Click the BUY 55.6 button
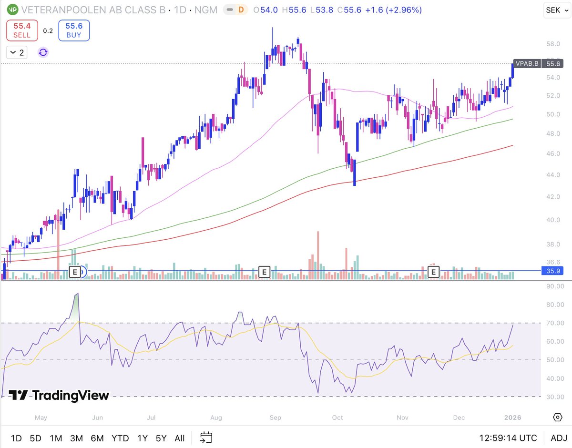This screenshot has width=572, height=448. tap(74, 31)
